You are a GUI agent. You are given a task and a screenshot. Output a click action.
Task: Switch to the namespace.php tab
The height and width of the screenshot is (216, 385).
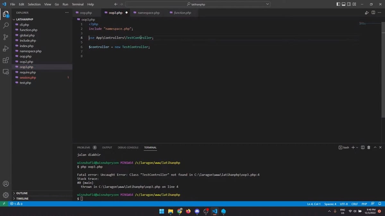[149, 12]
